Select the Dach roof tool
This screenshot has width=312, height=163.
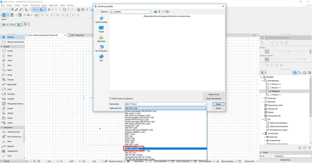point(12,89)
